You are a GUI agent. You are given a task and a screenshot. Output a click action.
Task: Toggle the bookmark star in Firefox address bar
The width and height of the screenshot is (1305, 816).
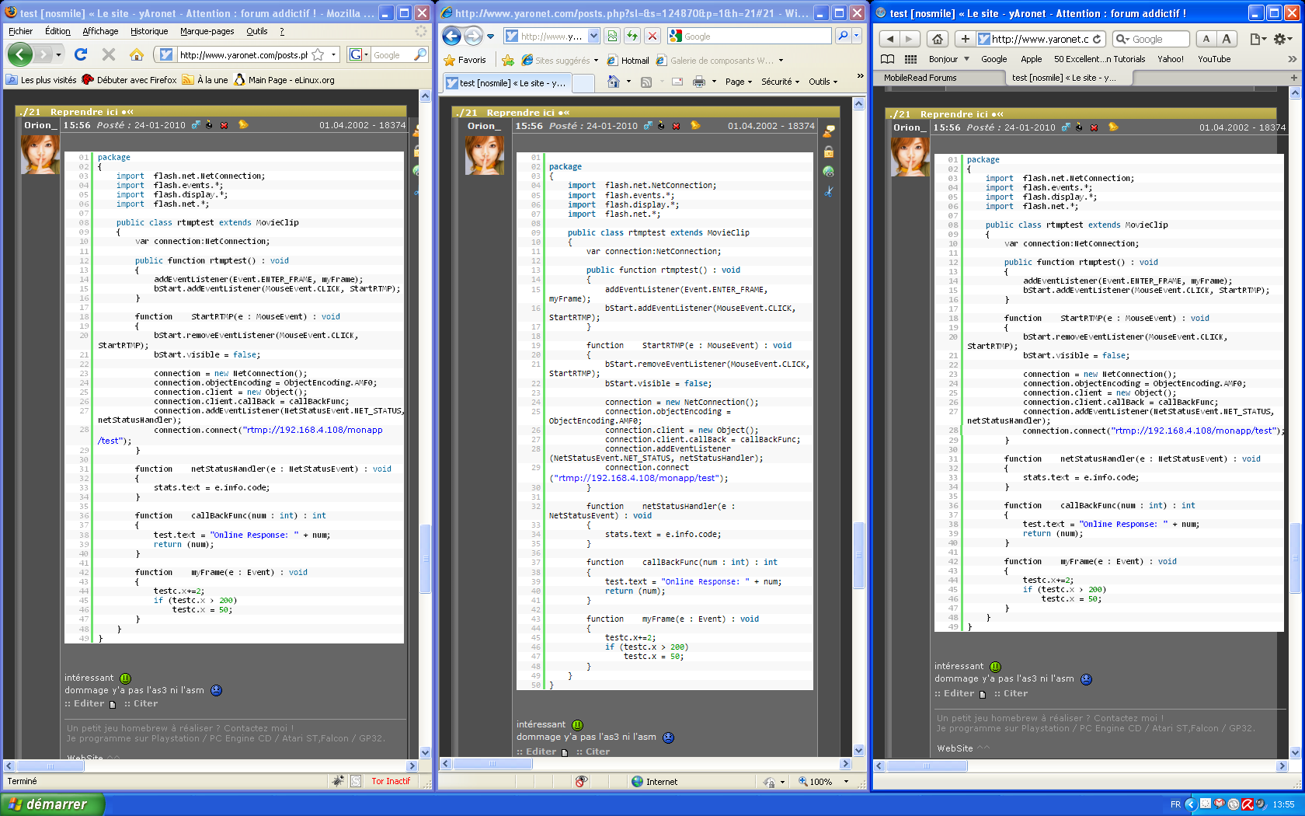[x=318, y=55]
